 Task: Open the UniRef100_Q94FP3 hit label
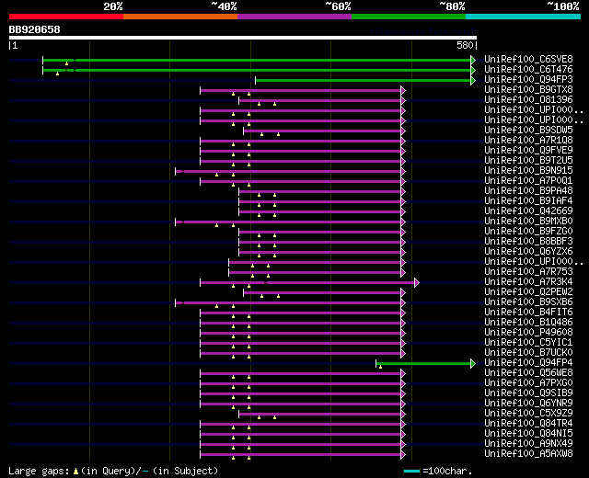tap(528, 79)
